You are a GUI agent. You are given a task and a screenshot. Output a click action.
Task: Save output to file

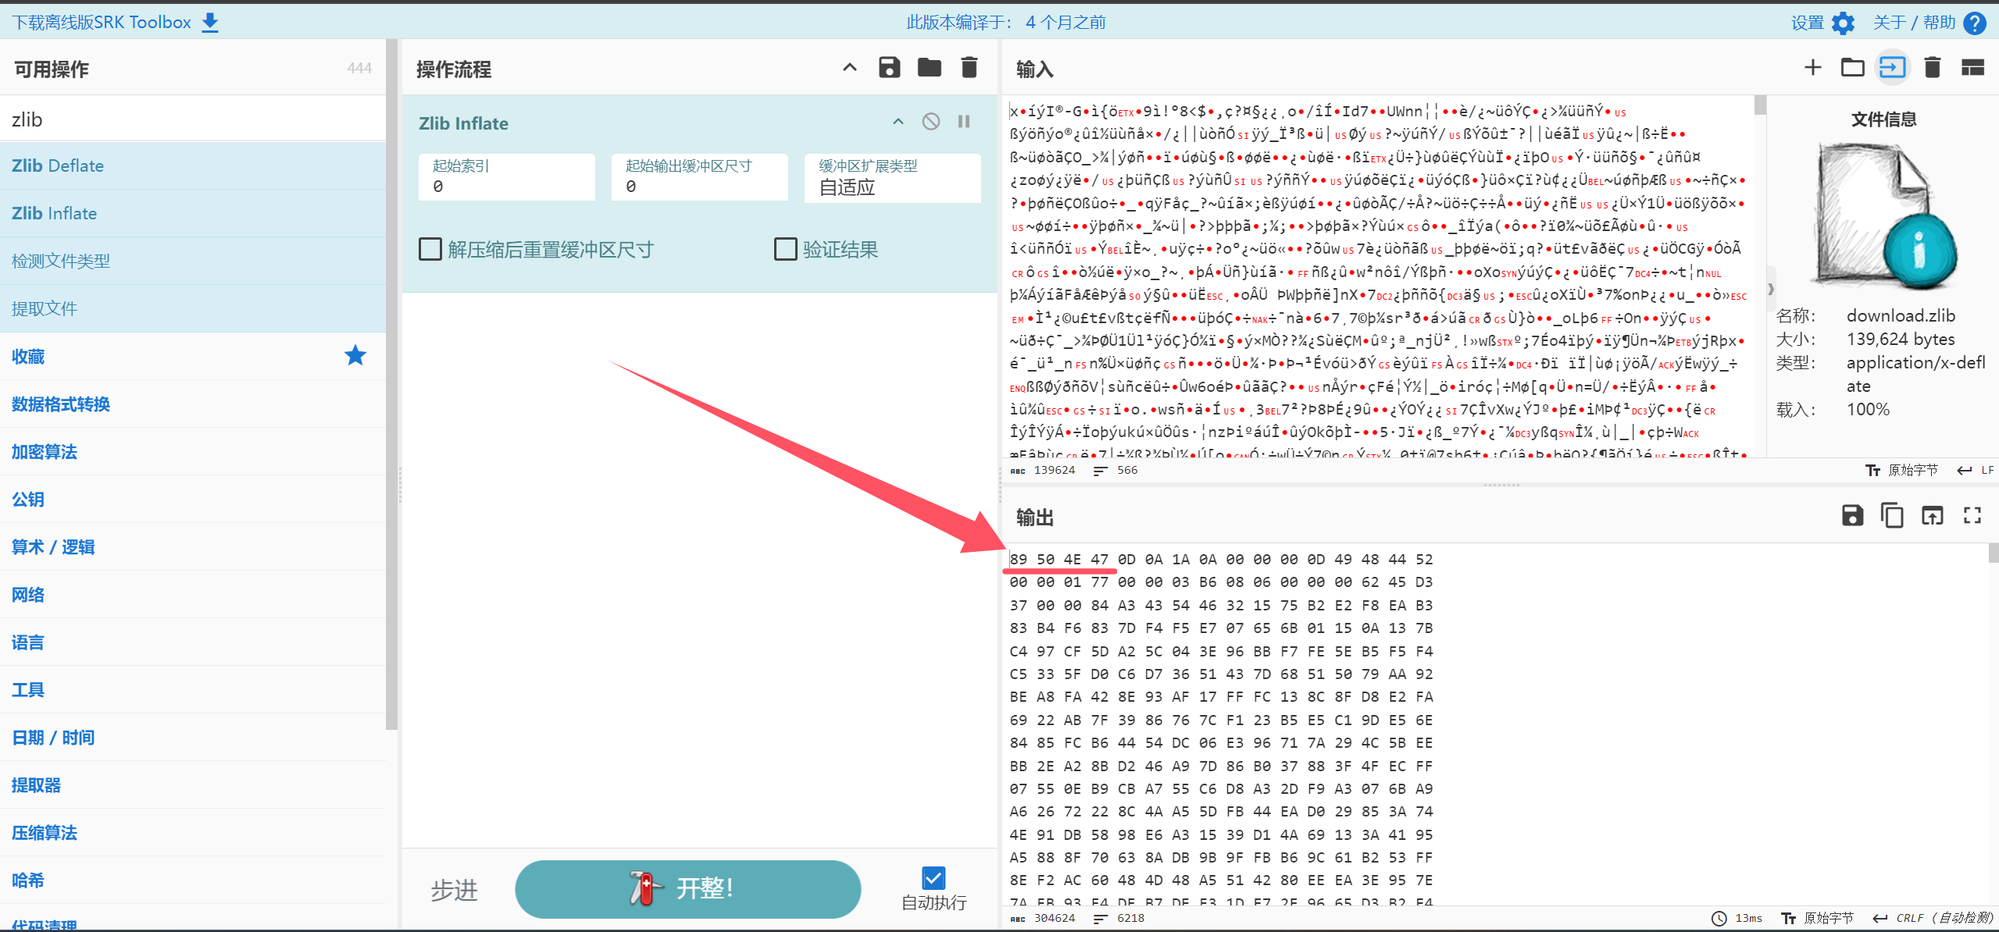[1852, 516]
